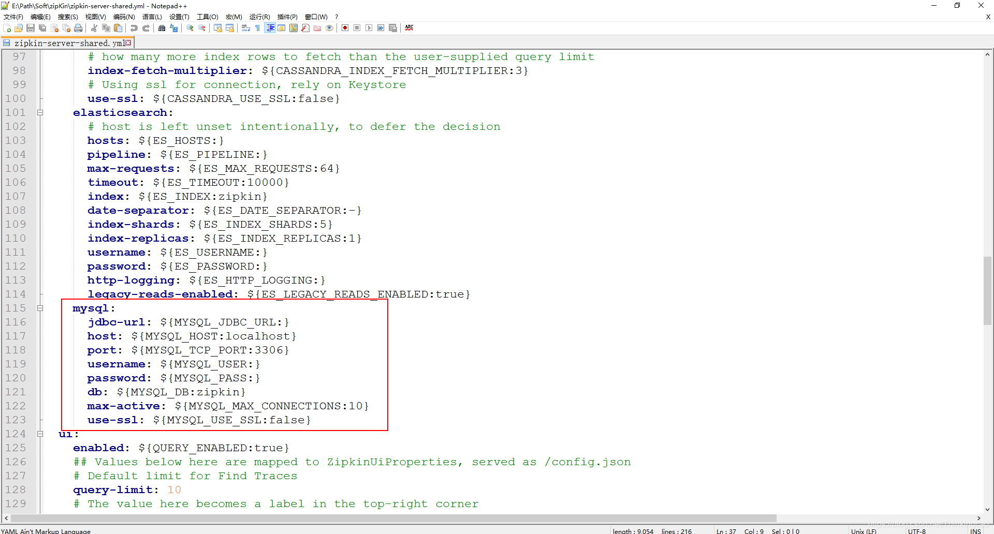Toggle the Folder as Workspace icon
The width and height of the screenshot is (994, 534).
click(x=317, y=28)
